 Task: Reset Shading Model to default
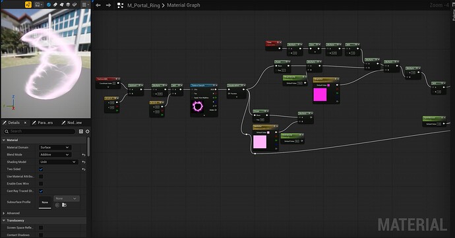[x=84, y=162]
